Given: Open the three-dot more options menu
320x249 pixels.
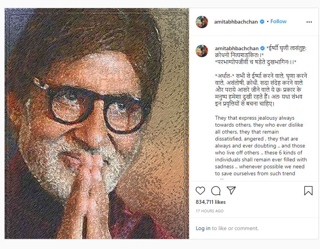Looking at the screenshot, I should 309,22.
